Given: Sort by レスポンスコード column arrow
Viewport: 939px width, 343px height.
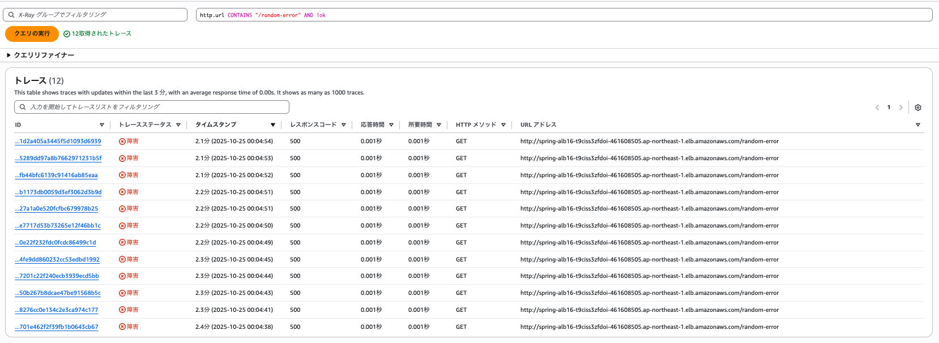Looking at the screenshot, I should pos(344,125).
